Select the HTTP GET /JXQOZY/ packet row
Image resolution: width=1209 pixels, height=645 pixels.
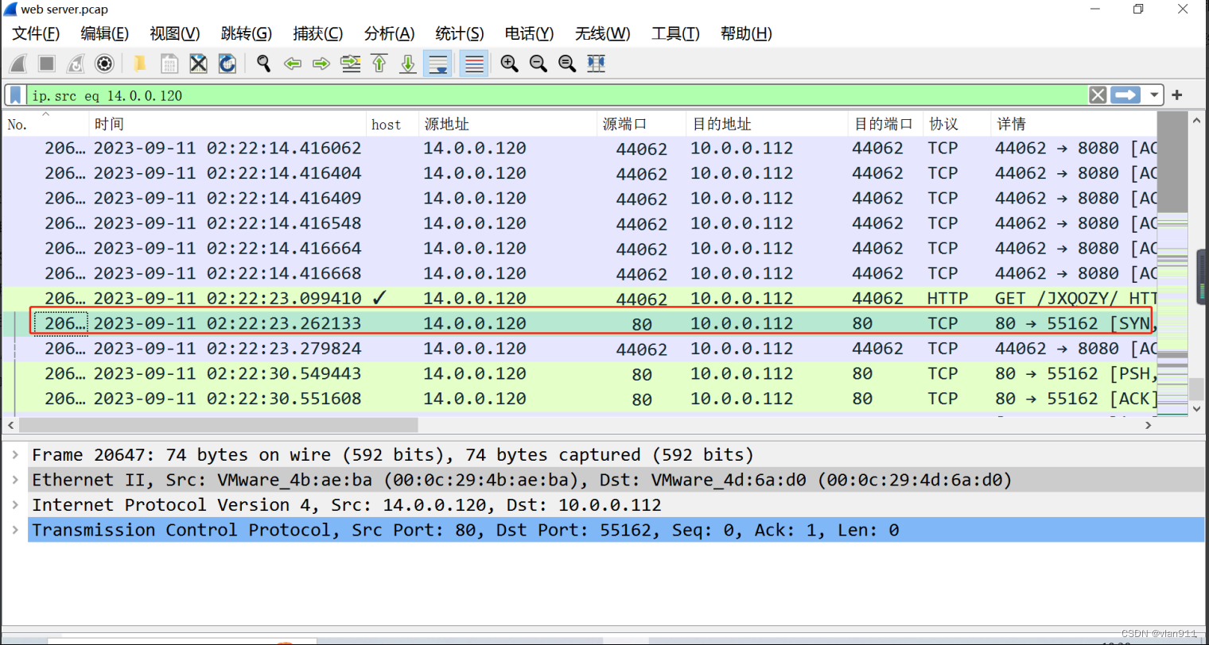pyautogui.click(x=579, y=299)
